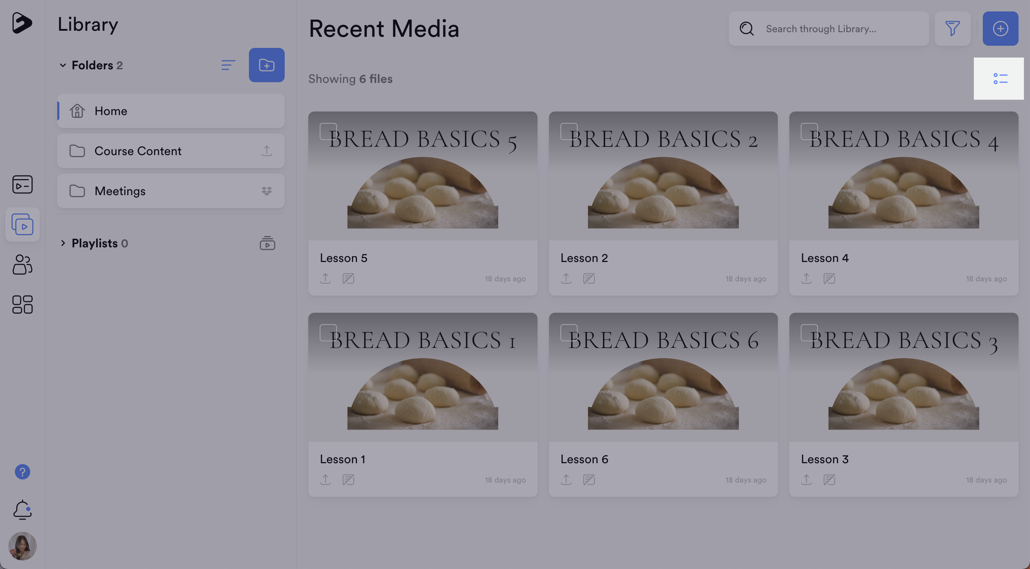Tick the checkbox on Lesson 2
The image size is (1030, 569).
point(569,131)
